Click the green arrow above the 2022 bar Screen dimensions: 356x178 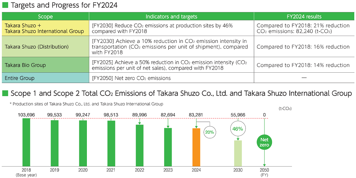pyautogui.click(x=140, y=122)
